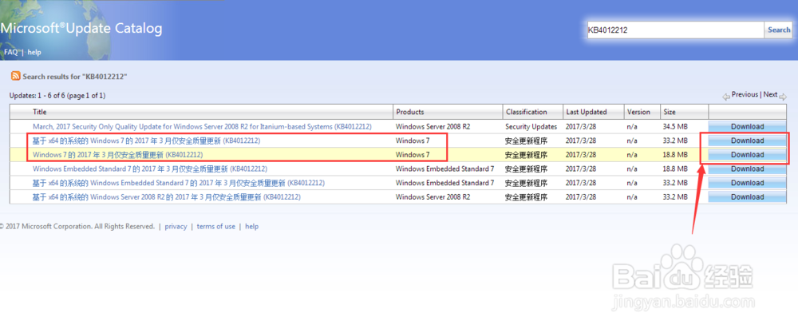This screenshot has width=798, height=329.
Task: Download x64 Windows Server 2008 R2 33.2 MB update
Action: click(x=747, y=196)
